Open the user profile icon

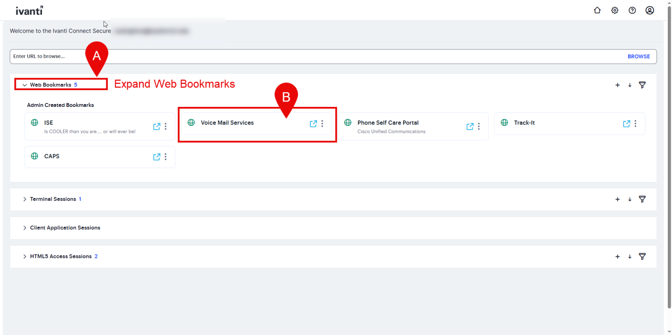[x=649, y=10]
